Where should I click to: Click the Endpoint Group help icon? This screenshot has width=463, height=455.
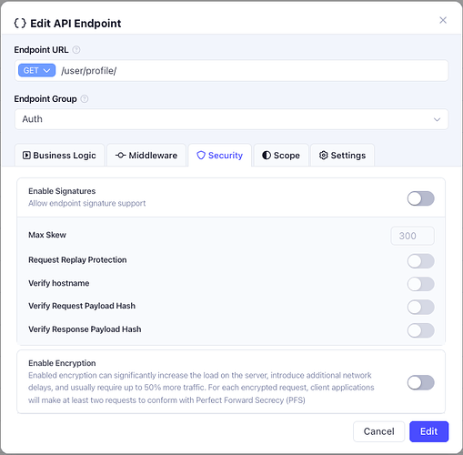pyautogui.click(x=85, y=99)
